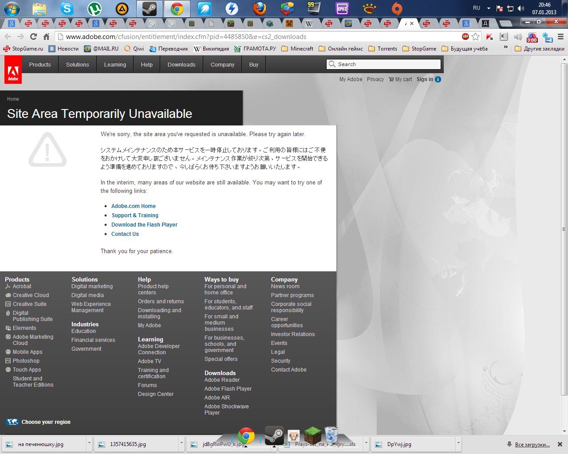Open the Downloads menu in Adobe navigation
Image resolution: width=568 pixels, height=454 pixels.
tap(181, 65)
